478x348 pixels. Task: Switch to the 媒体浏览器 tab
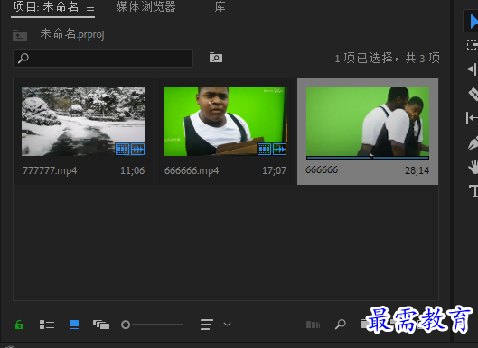(x=145, y=6)
